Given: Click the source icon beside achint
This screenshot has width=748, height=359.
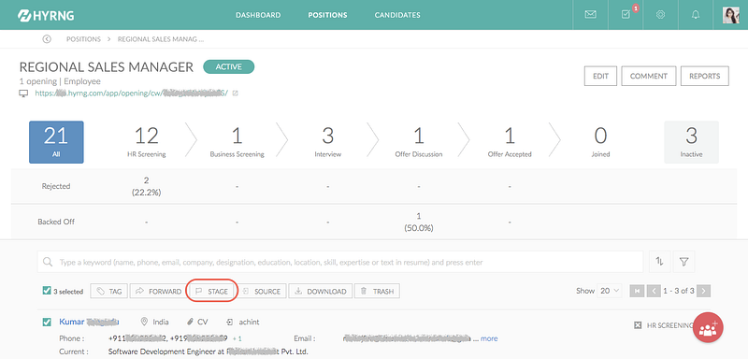Looking at the screenshot, I should [229, 322].
